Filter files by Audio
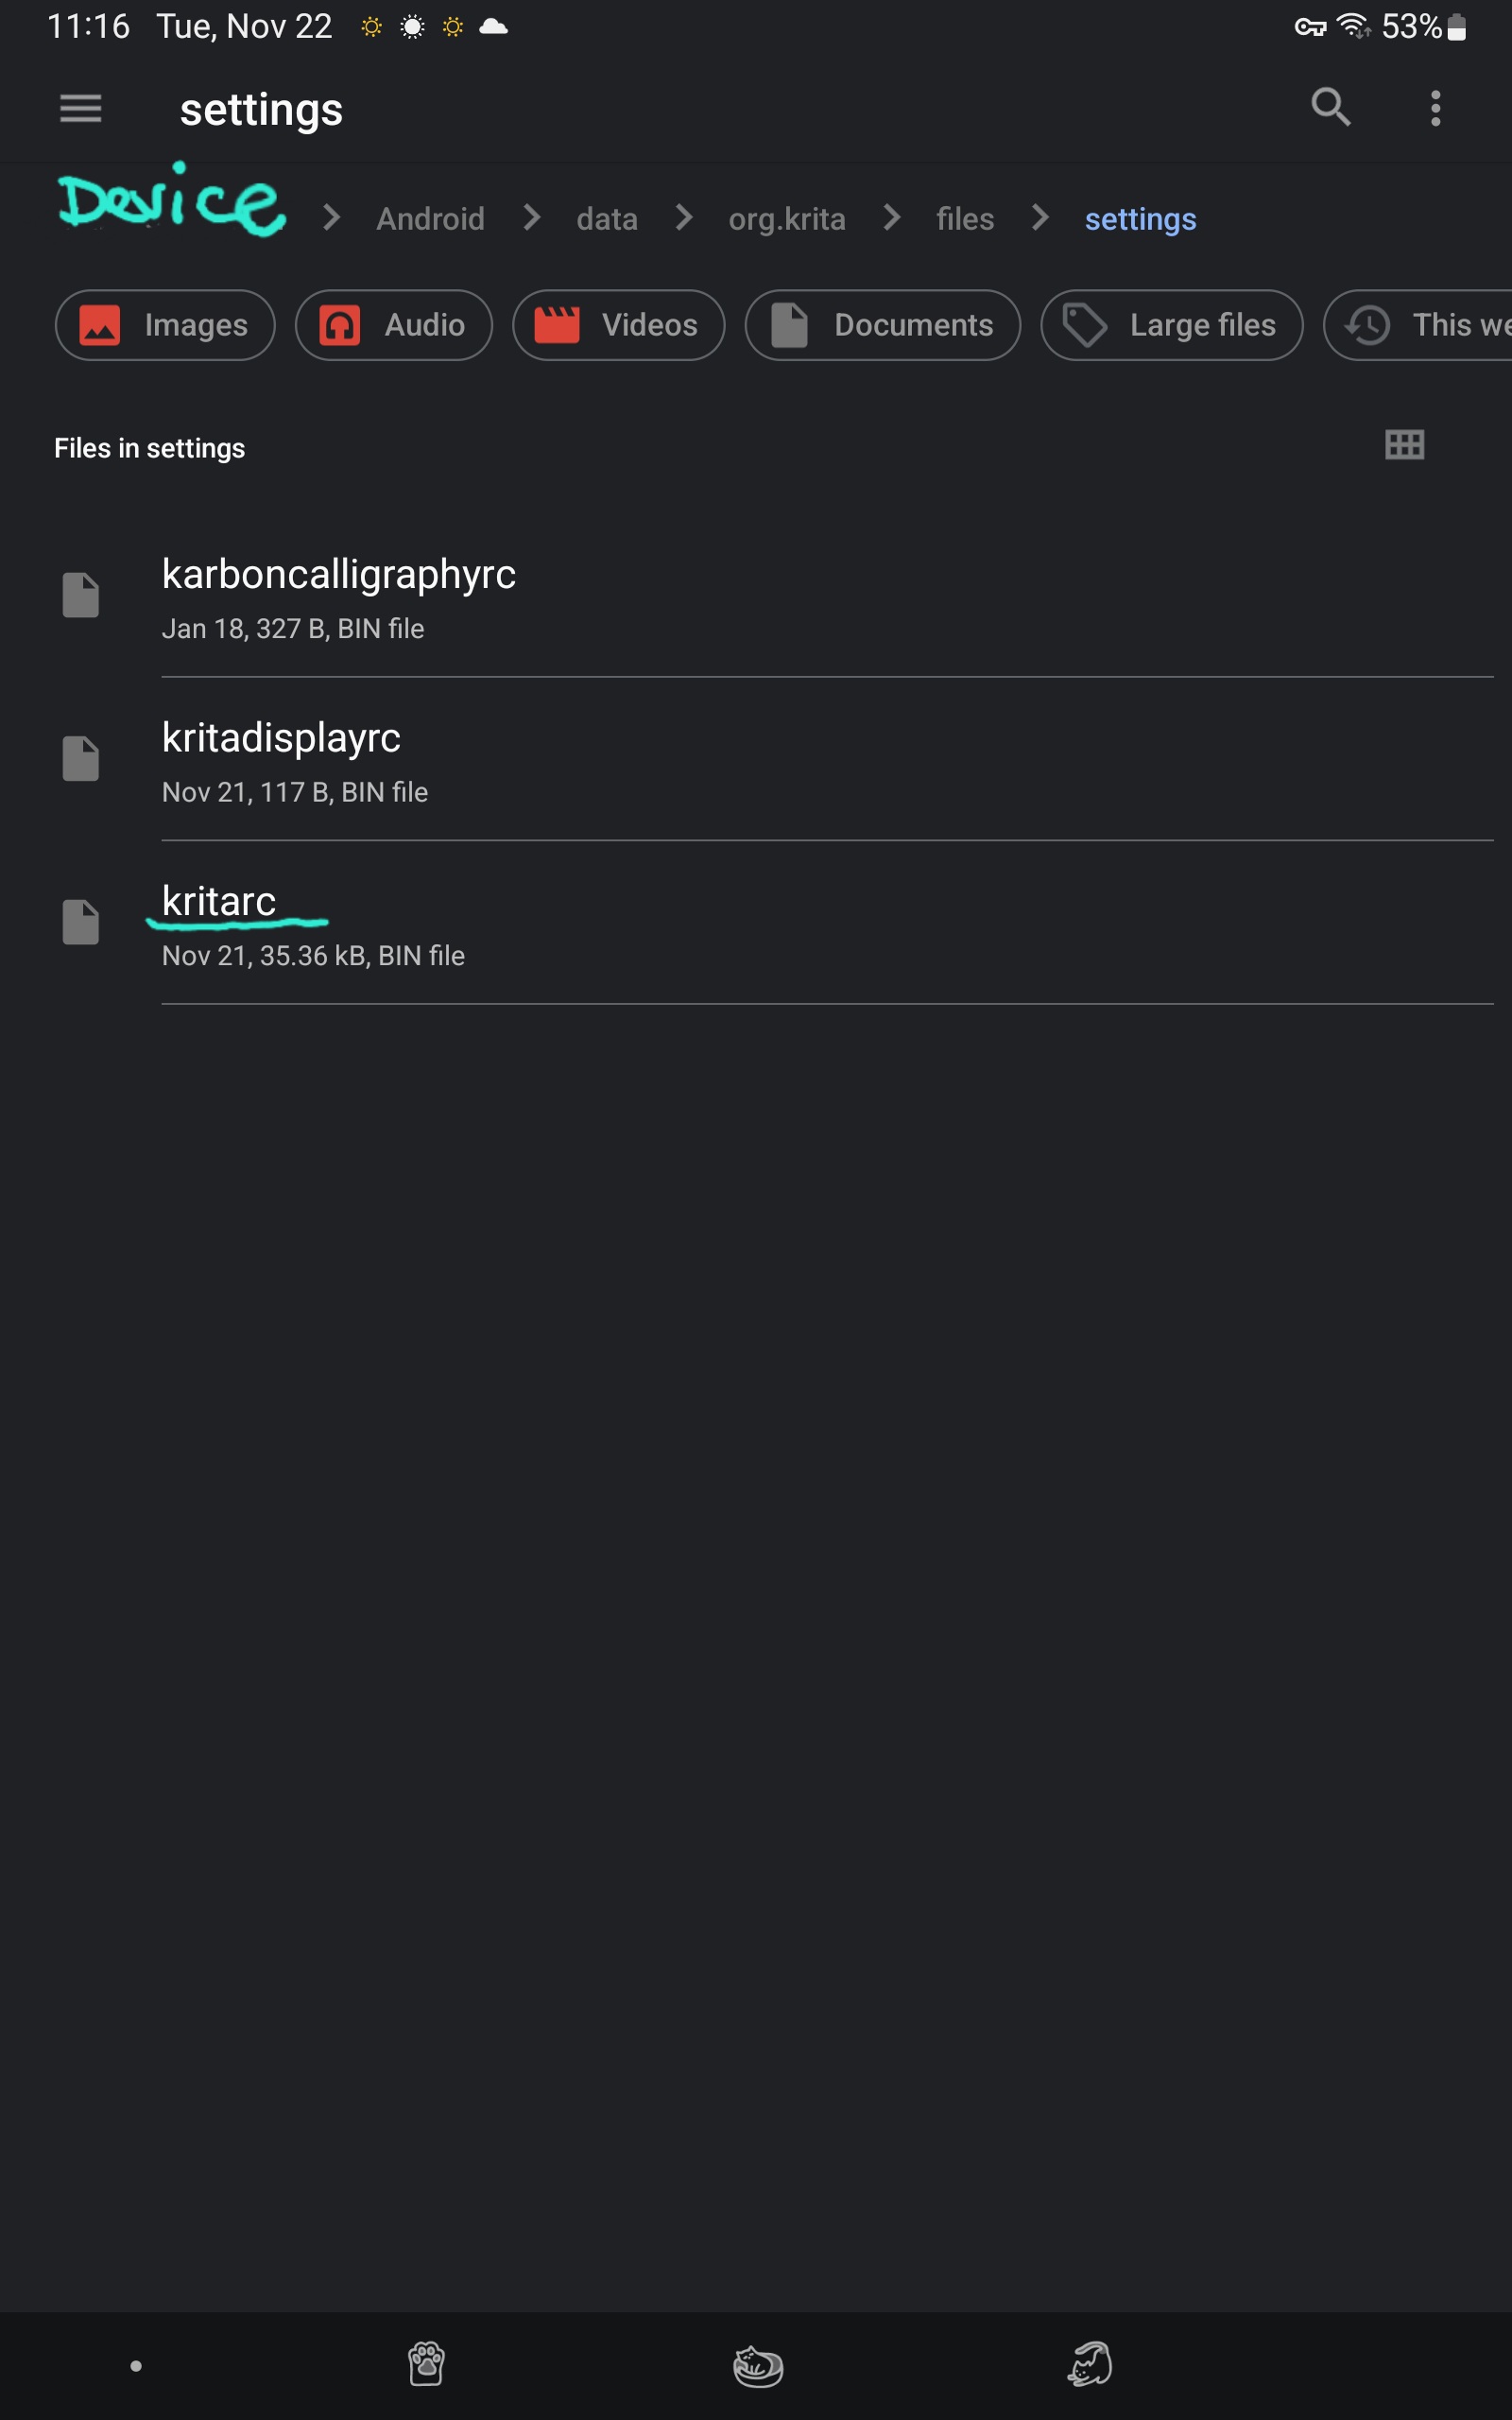 pyautogui.click(x=393, y=325)
